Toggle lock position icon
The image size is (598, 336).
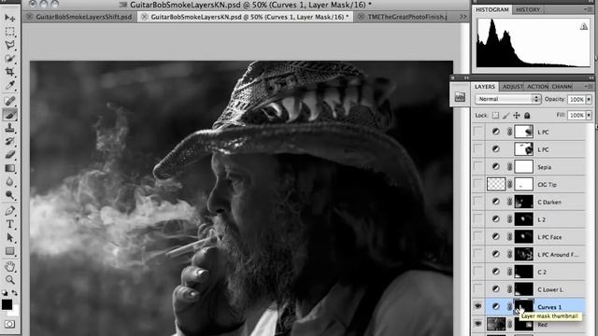[x=517, y=116]
